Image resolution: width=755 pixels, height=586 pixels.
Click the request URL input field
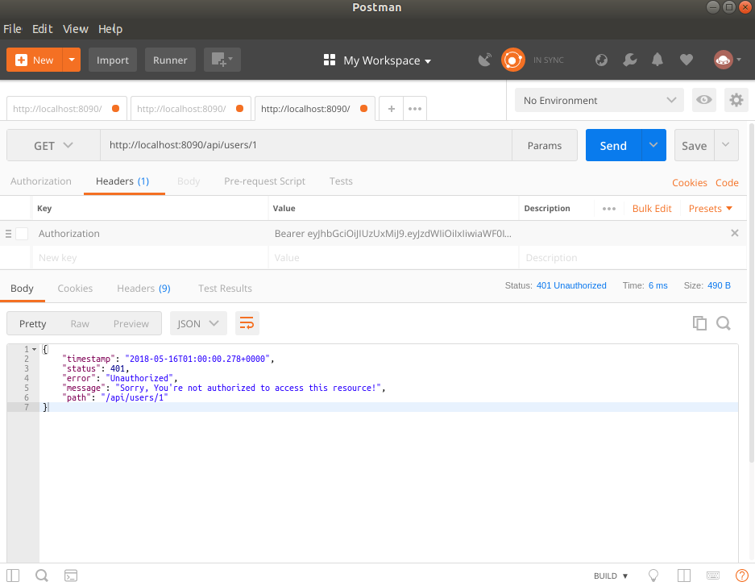(x=305, y=145)
